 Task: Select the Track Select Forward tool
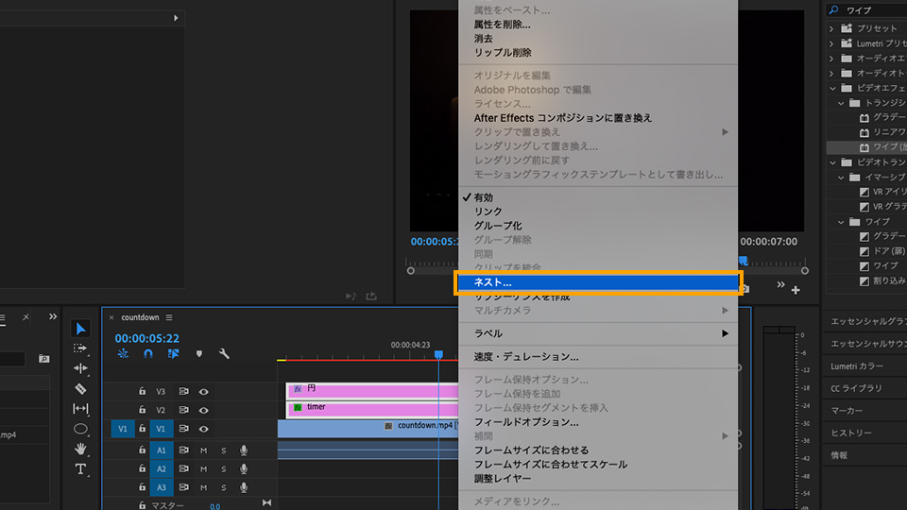tap(80, 348)
